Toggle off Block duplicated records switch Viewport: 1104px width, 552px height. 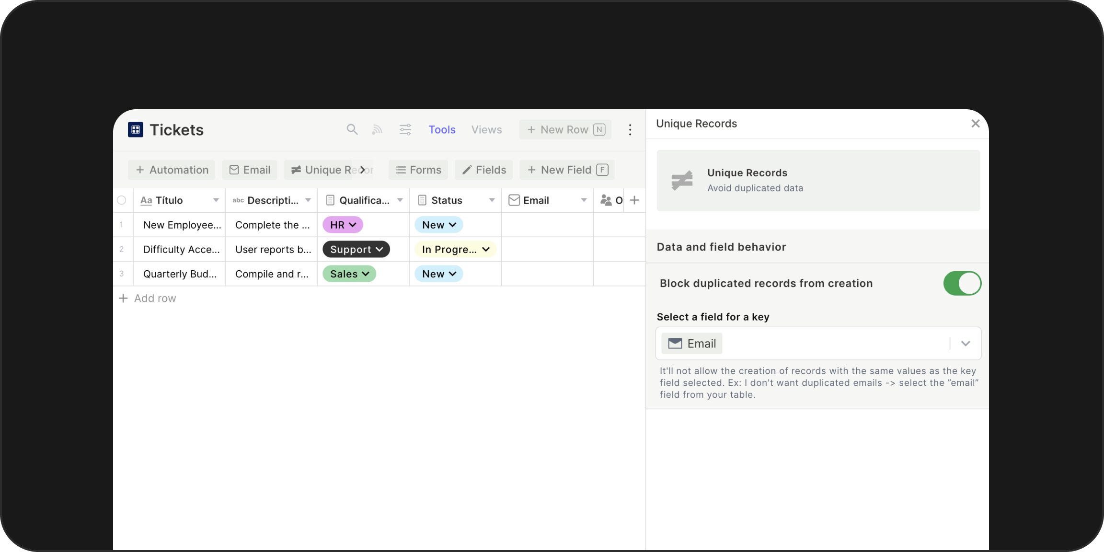pos(962,283)
